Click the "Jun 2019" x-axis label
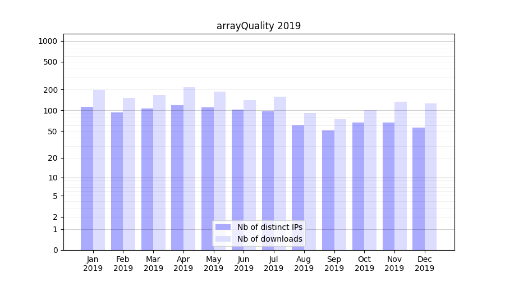Screen dimensions: 505x281 244,264
